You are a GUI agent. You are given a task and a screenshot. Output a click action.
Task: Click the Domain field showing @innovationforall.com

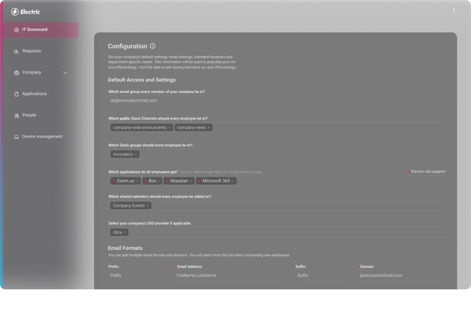(401, 275)
